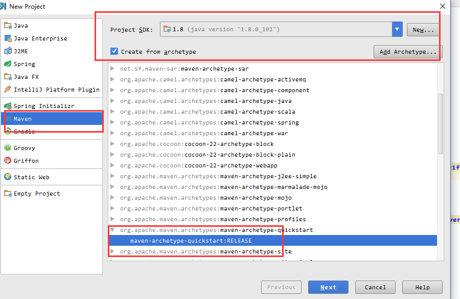Select Java Enterprise project type
Viewport: 460px width, 299px height.
[52, 38]
